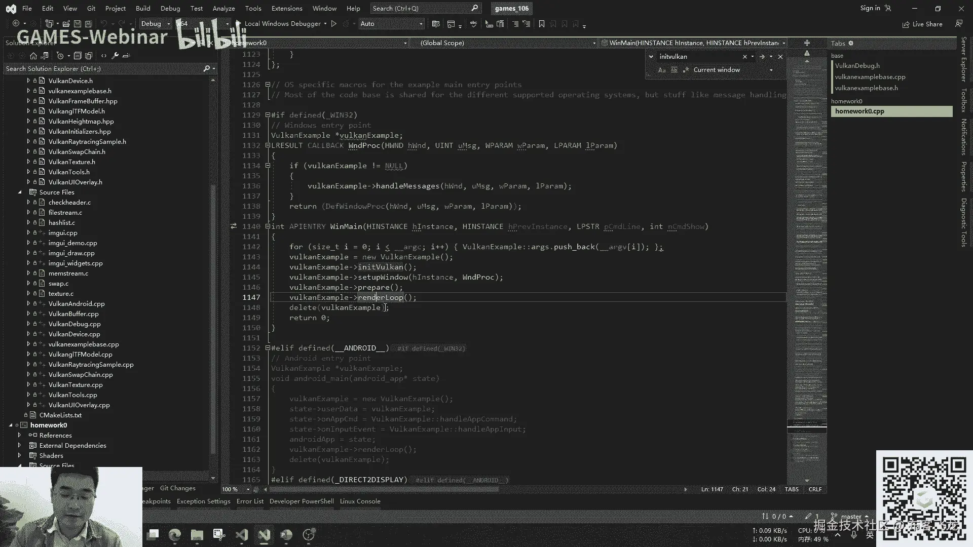Click Collapse All icon in Solution Explorer

click(78, 56)
